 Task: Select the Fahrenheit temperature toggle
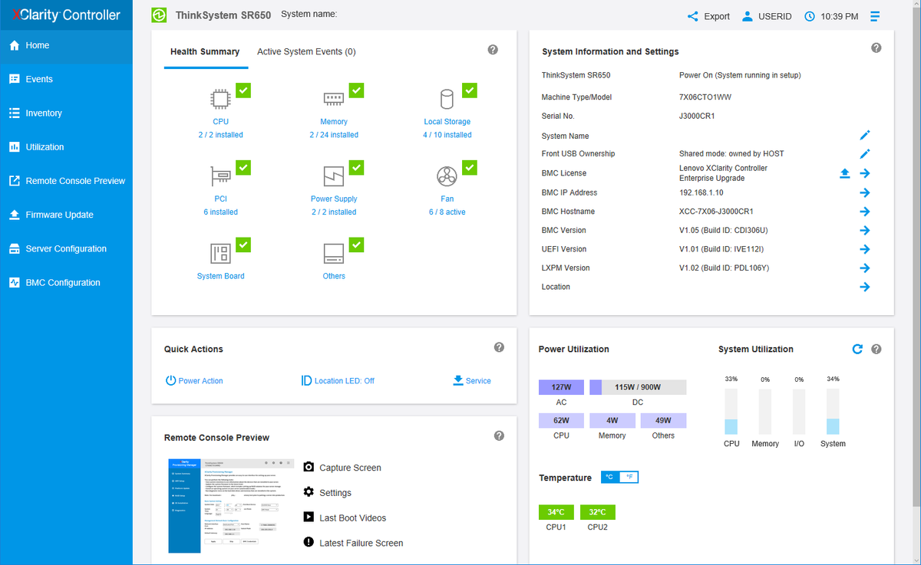(x=630, y=477)
